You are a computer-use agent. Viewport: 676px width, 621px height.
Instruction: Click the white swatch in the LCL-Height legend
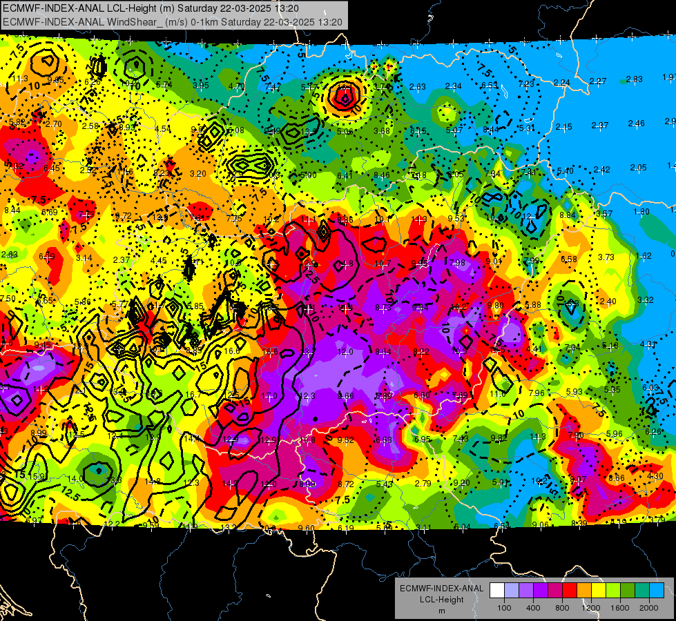pos(497,591)
